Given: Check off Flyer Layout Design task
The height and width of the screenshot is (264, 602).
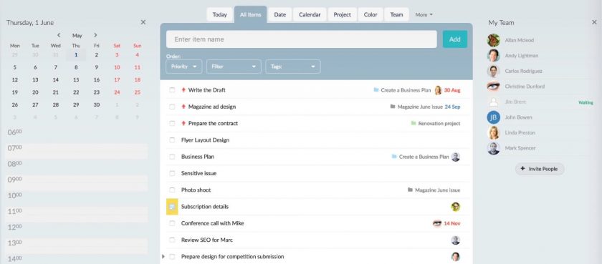Looking at the screenshot, I should point(172,140).
